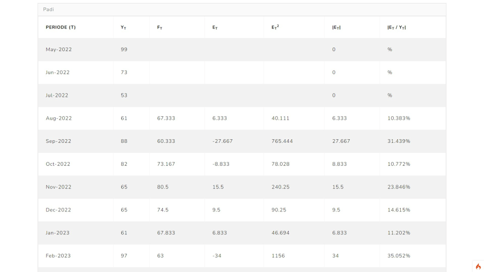Select the Oct-2022 period cell
Image resolution: width=484 pixels, height=272 pixels.
58,164
